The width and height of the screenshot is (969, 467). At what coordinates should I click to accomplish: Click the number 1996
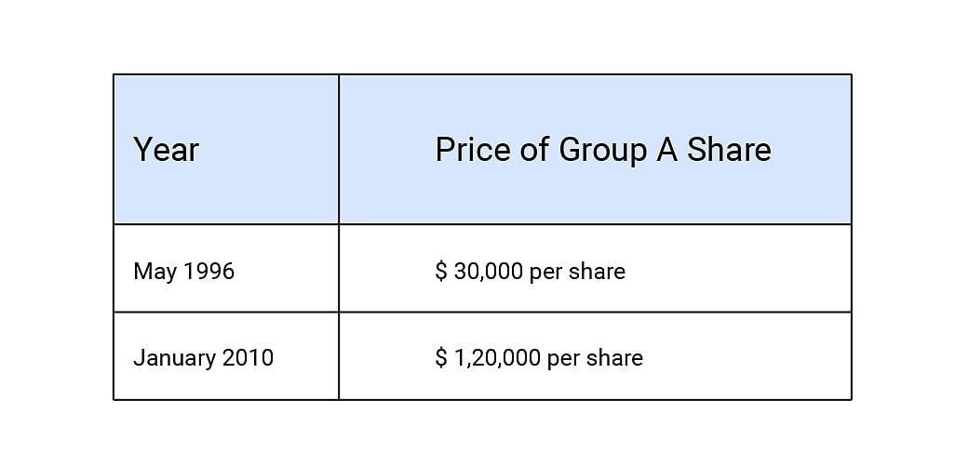tap(209, 272)
